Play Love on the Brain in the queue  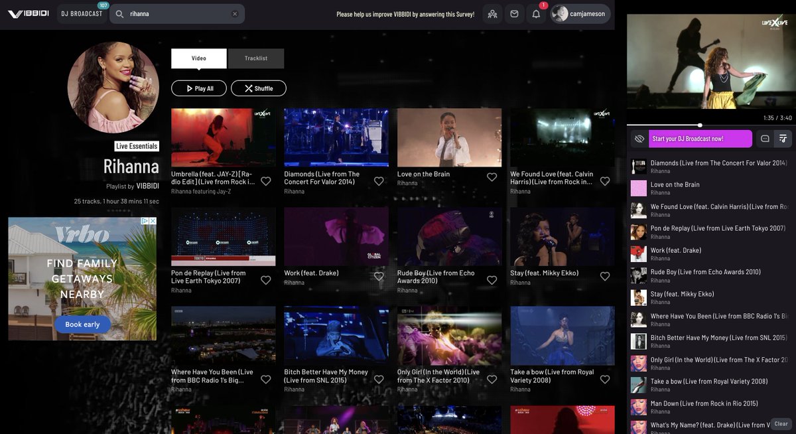[711, 188]
